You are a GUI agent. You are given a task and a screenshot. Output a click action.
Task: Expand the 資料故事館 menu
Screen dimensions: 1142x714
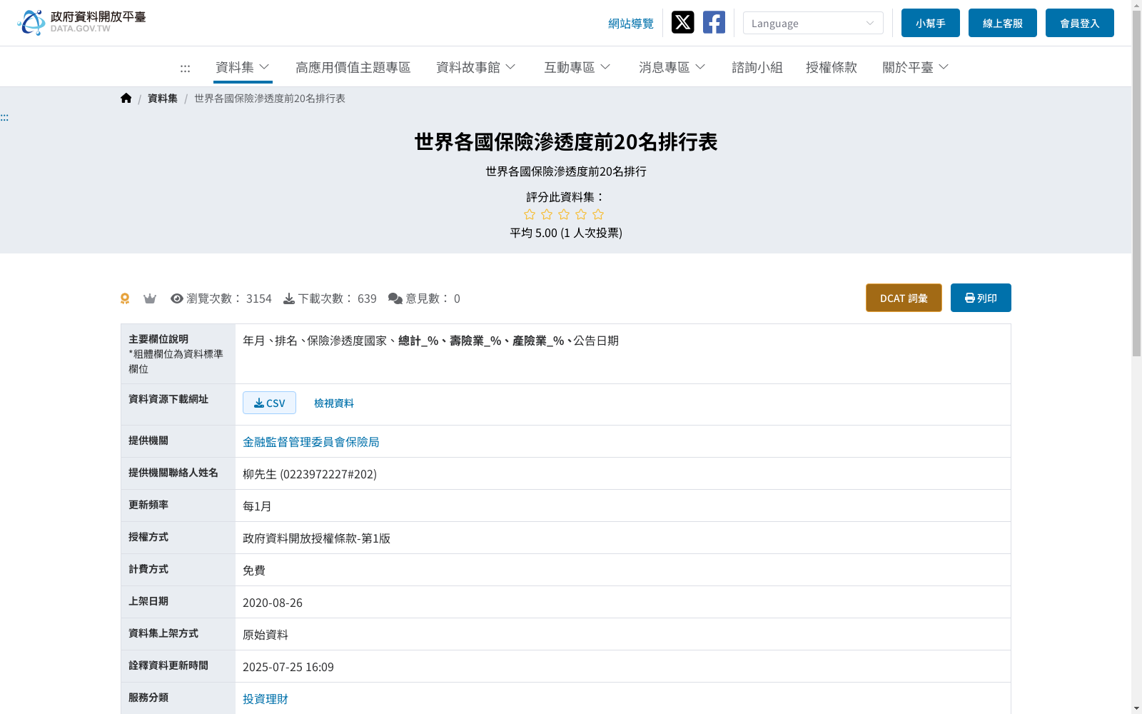476,67
